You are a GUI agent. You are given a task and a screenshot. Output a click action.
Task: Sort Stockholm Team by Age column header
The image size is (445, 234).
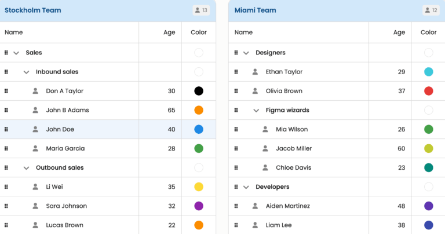pyautogui.click(x=169, y=32)
